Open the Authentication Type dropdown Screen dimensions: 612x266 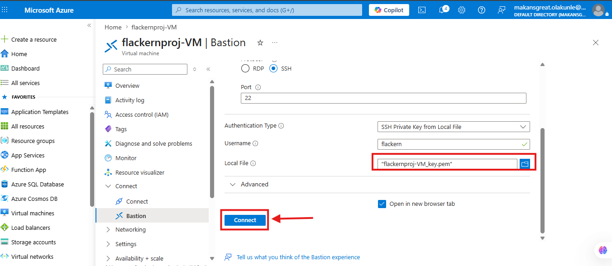click(454, 127)
